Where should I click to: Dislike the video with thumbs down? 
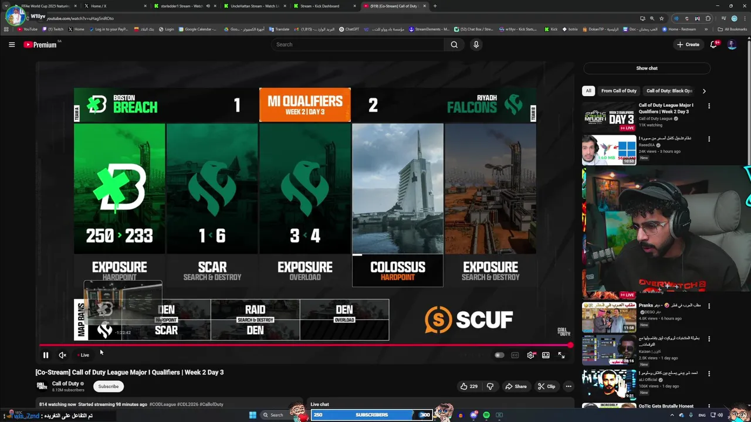[490, 386]
